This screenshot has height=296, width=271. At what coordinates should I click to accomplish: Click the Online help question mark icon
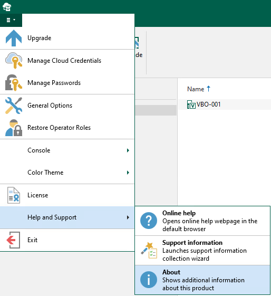click(149, 221)
